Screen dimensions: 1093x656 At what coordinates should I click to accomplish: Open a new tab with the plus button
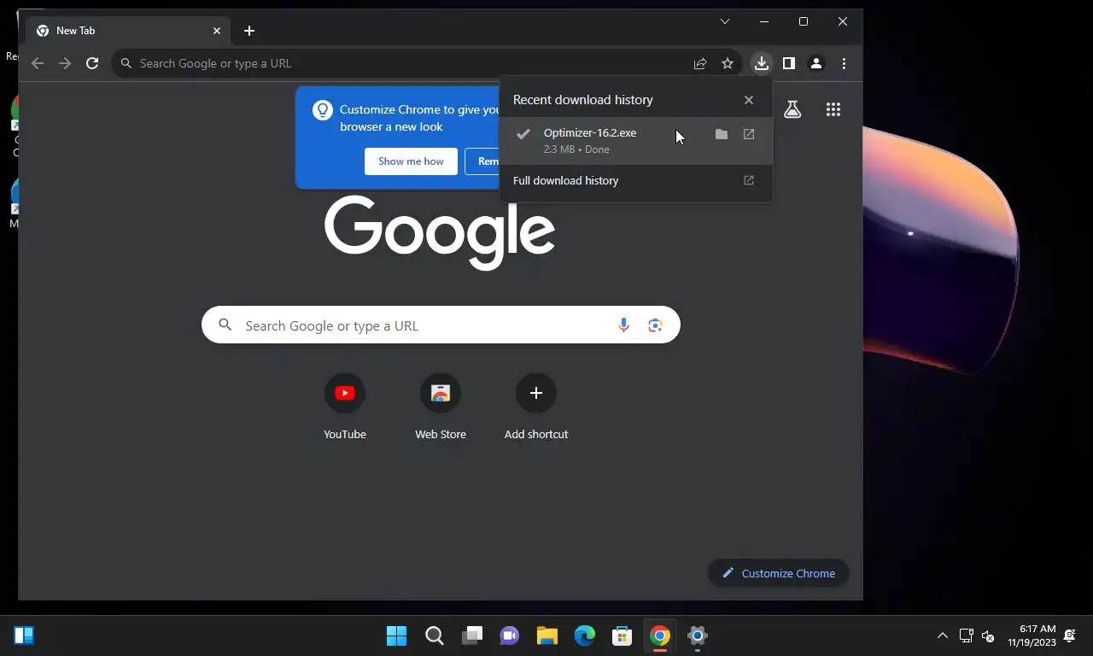[x=249, y=31]
